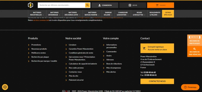Viewport: 202px width, 92px height.
Task: Click the Entrepôt logistique notice banner
Action: click(157, 48)
